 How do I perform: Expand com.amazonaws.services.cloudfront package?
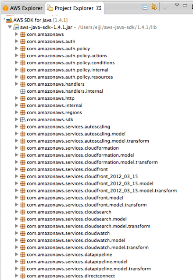(17, 169)
